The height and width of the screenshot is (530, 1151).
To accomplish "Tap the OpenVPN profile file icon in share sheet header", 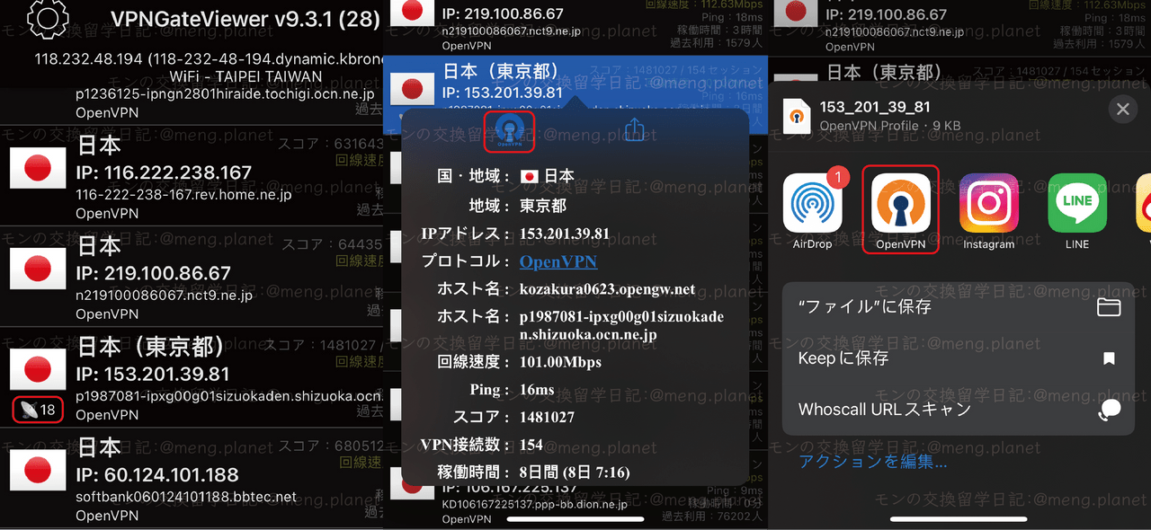I will [x=797, y=116].
